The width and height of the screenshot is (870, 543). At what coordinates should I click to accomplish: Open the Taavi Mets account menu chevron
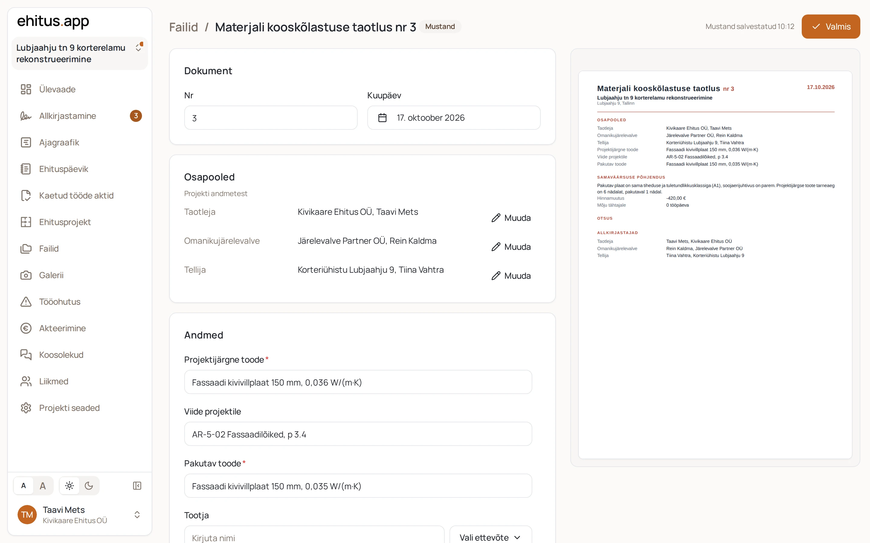tap(137, 515)
